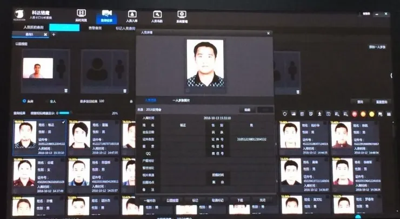Click the 关闭 button in detail dialog
400x219 pixels.
[262, 201]
